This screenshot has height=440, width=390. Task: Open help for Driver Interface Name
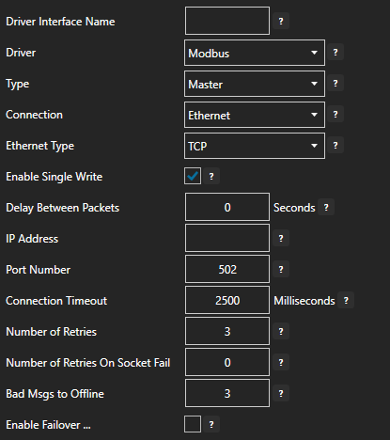(x=281, y=21)
